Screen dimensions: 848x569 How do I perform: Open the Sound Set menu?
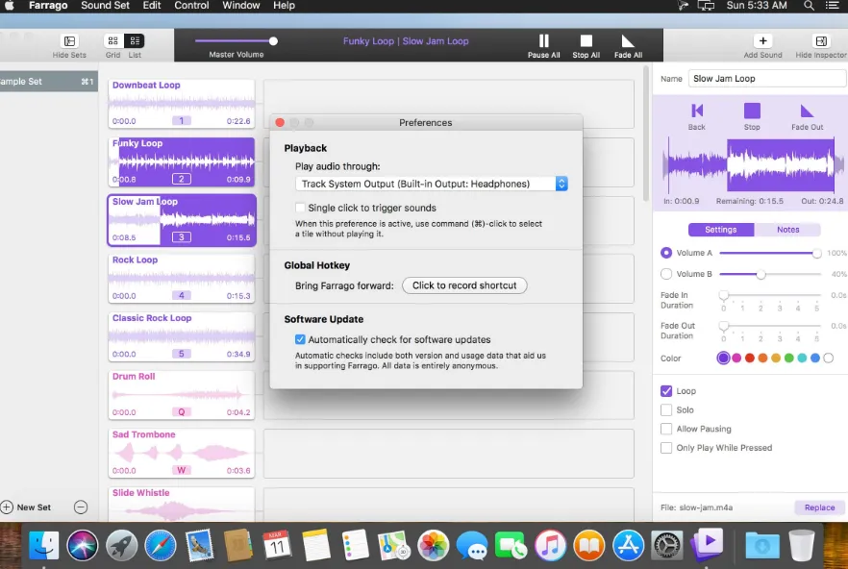(105, 6)
